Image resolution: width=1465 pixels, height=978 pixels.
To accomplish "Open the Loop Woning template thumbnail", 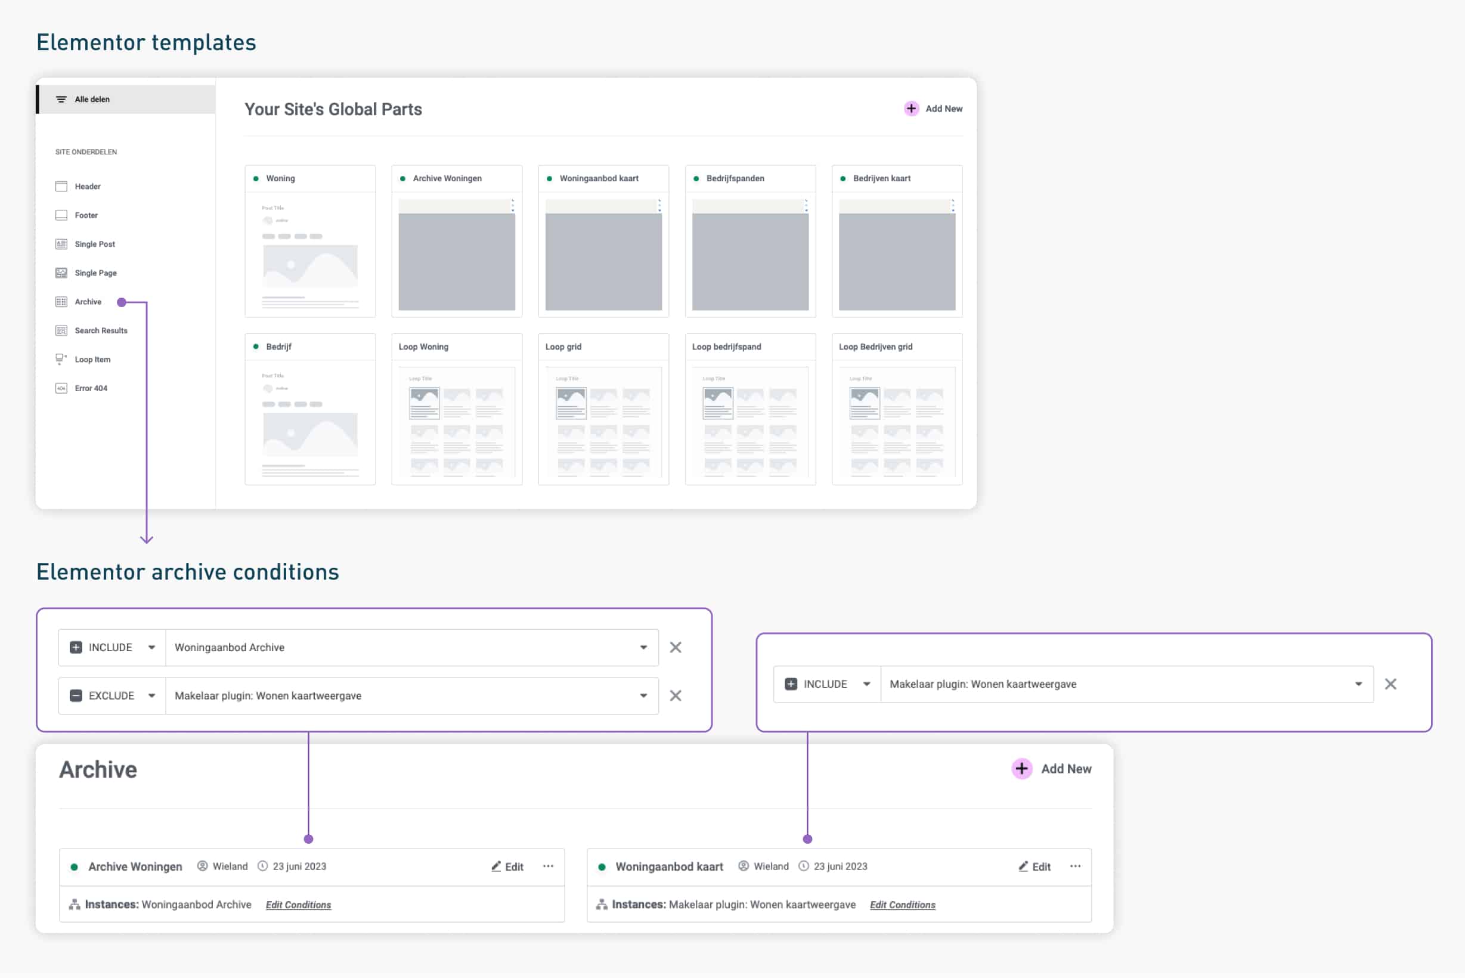I will point(457,421).
